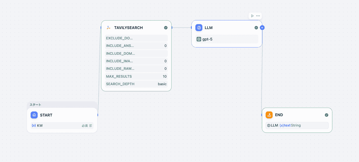Click the gpt-5 model field

tap(227, 39)
